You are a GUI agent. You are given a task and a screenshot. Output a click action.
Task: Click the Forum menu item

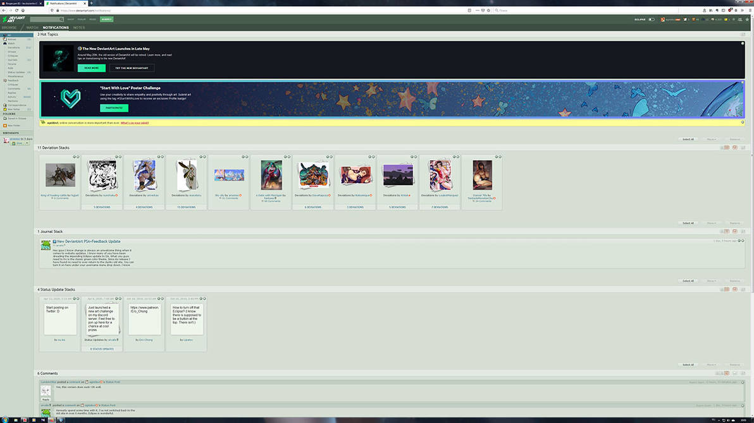(81, 19)
